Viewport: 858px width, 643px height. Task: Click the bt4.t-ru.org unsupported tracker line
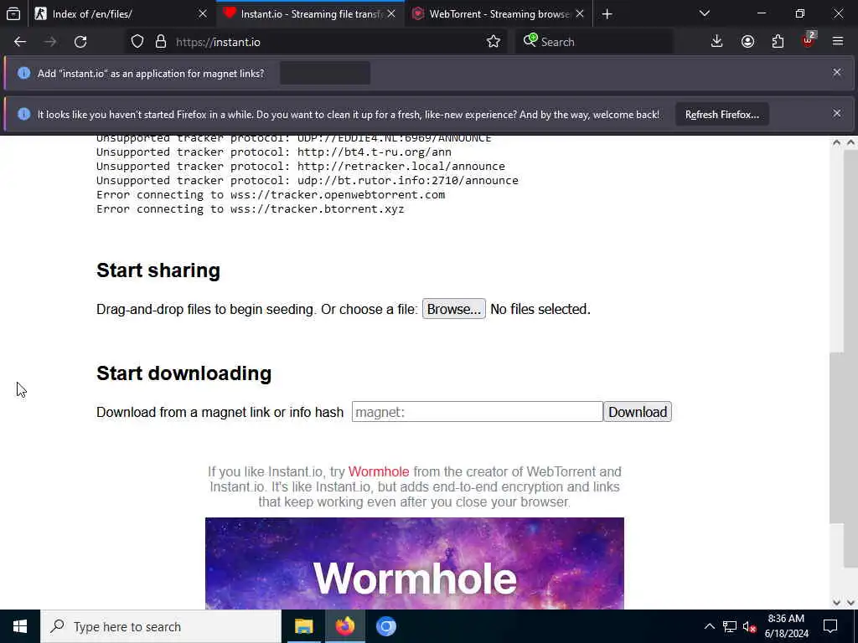tap(274, 152)
